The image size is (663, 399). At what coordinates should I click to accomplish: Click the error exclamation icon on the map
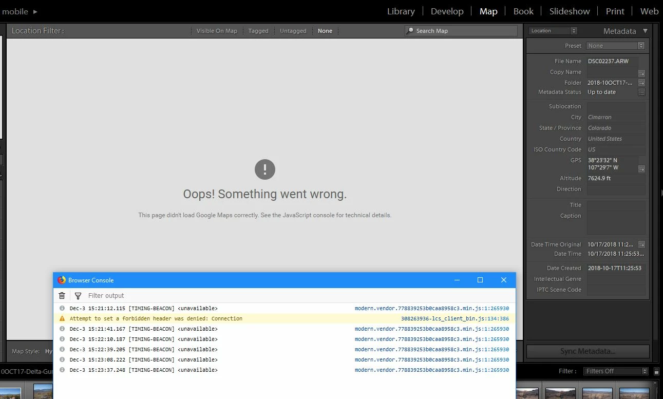coord(265,169)
